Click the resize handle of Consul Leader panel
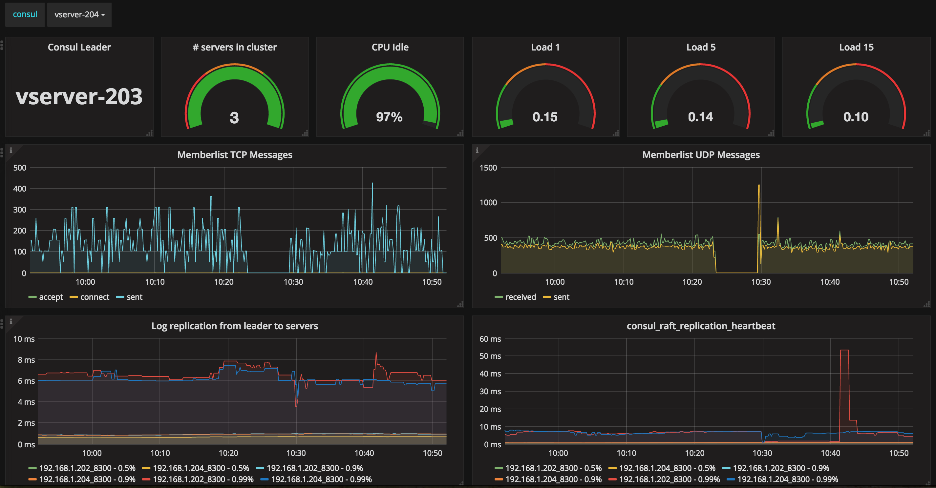The width and height of the screenshot is (936, 488). tap(150, 133)
